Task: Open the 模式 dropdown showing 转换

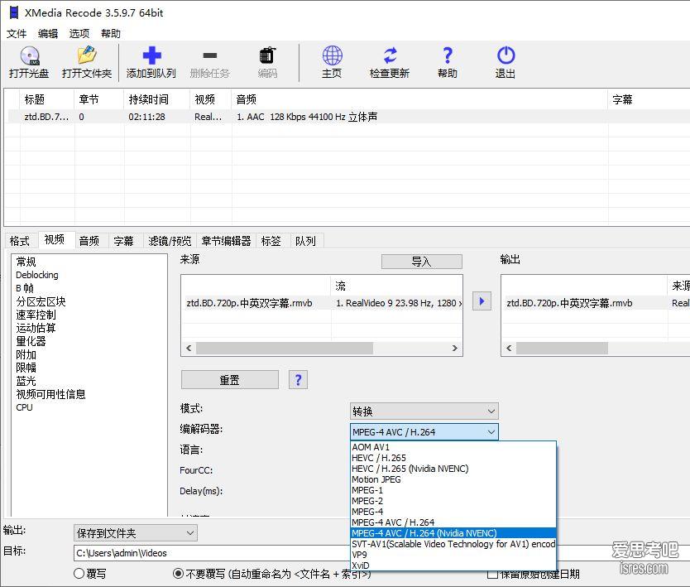Action: pyautogui.click(x=424, y=411)
